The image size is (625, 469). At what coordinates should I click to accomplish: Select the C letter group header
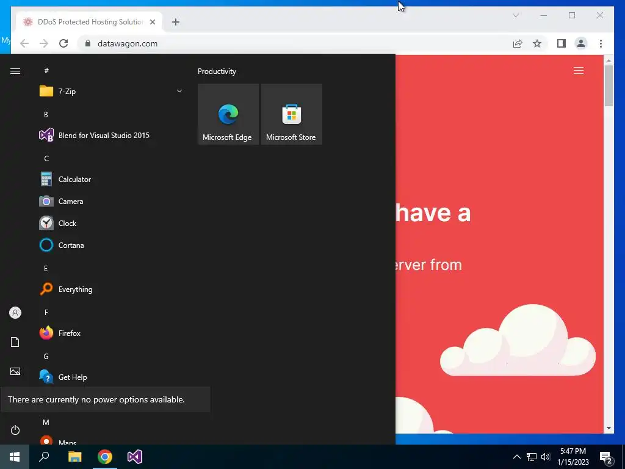46,159
